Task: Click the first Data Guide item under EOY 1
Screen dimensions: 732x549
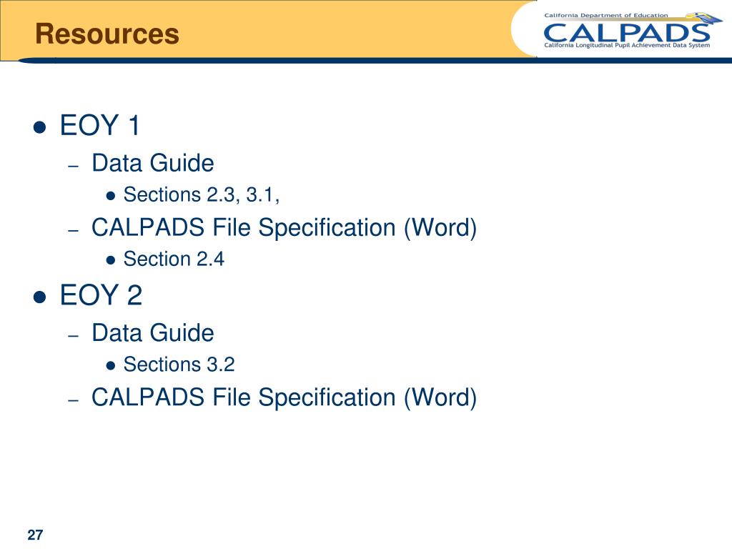Action: point(153,163)
